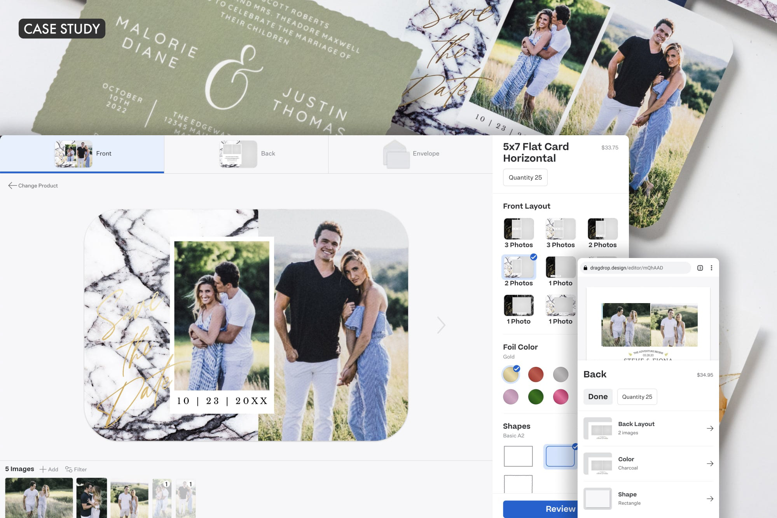Click the Done button in mobile panel
777x518 pixels.
pyautogui.click(x=598, y=397)
